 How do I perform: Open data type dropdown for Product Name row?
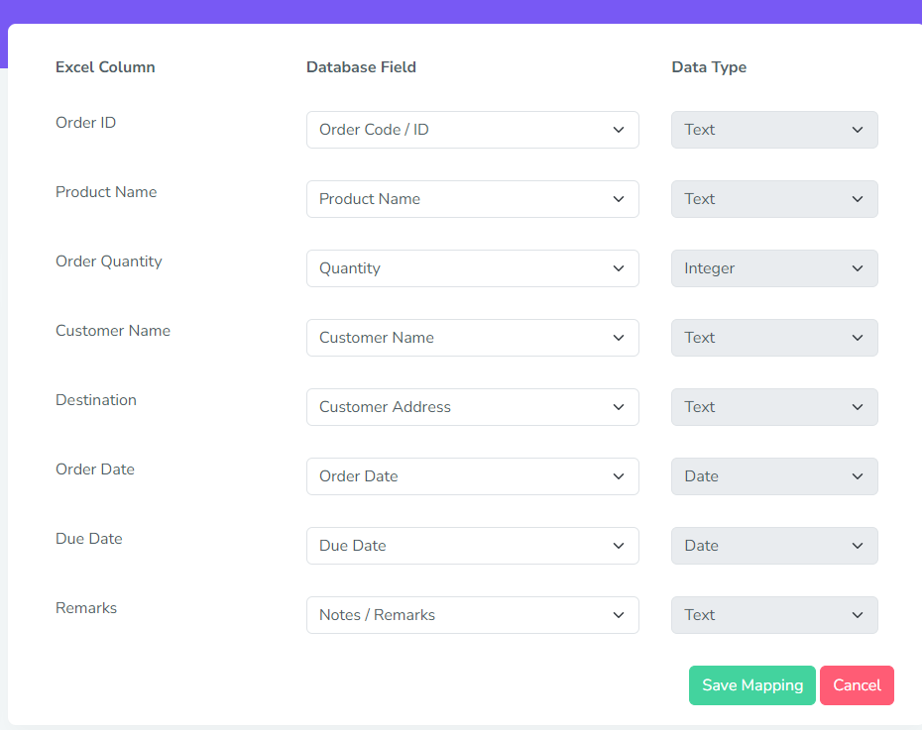pyautogui.click(x=773, y=199)
